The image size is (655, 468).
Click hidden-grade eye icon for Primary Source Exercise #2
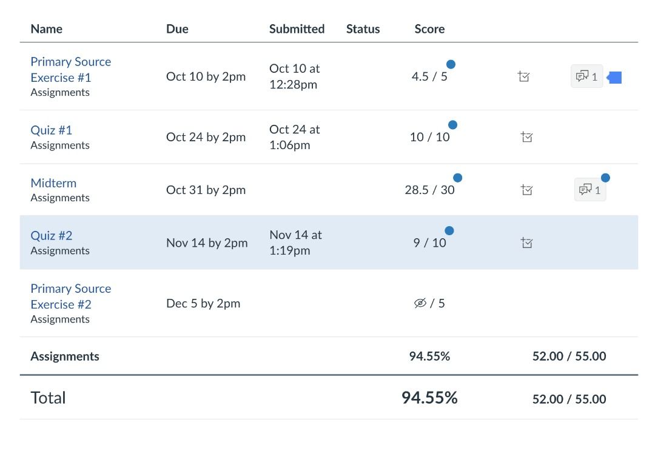tap(420, 303)
